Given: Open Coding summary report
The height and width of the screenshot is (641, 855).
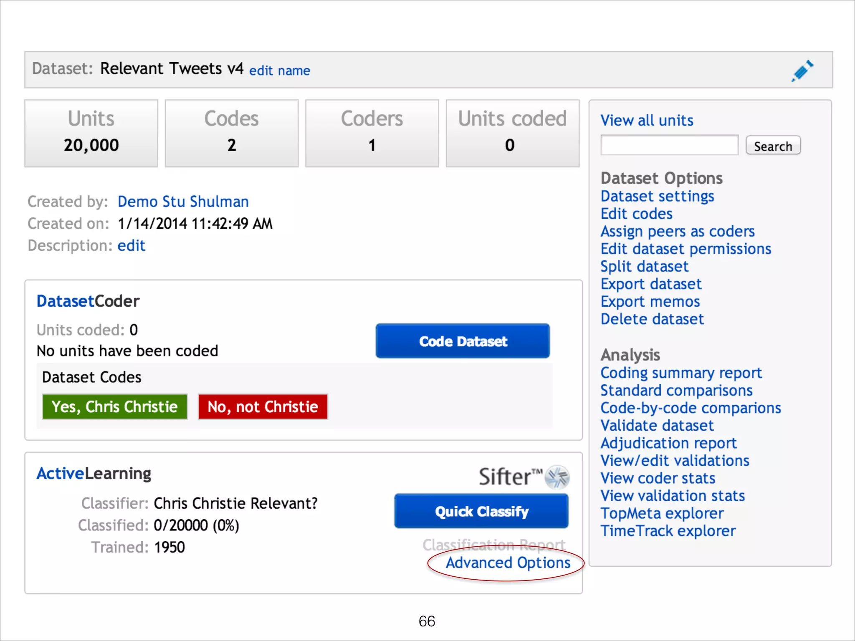Looking at the screenshot, I should pos(681,373).
